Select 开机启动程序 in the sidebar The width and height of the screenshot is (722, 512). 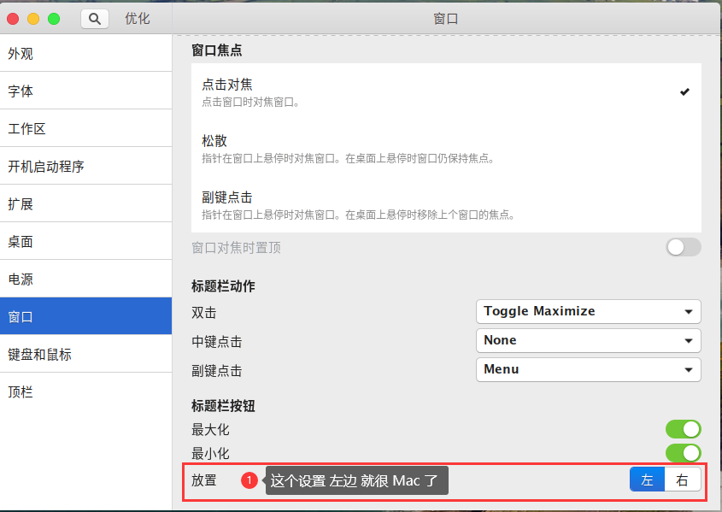[x=85, y=166]
